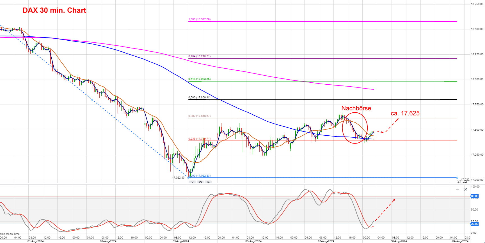Click 18.750,00 on the price axis
Viewport: 485px width, 243px height.
tap(477, 4)
